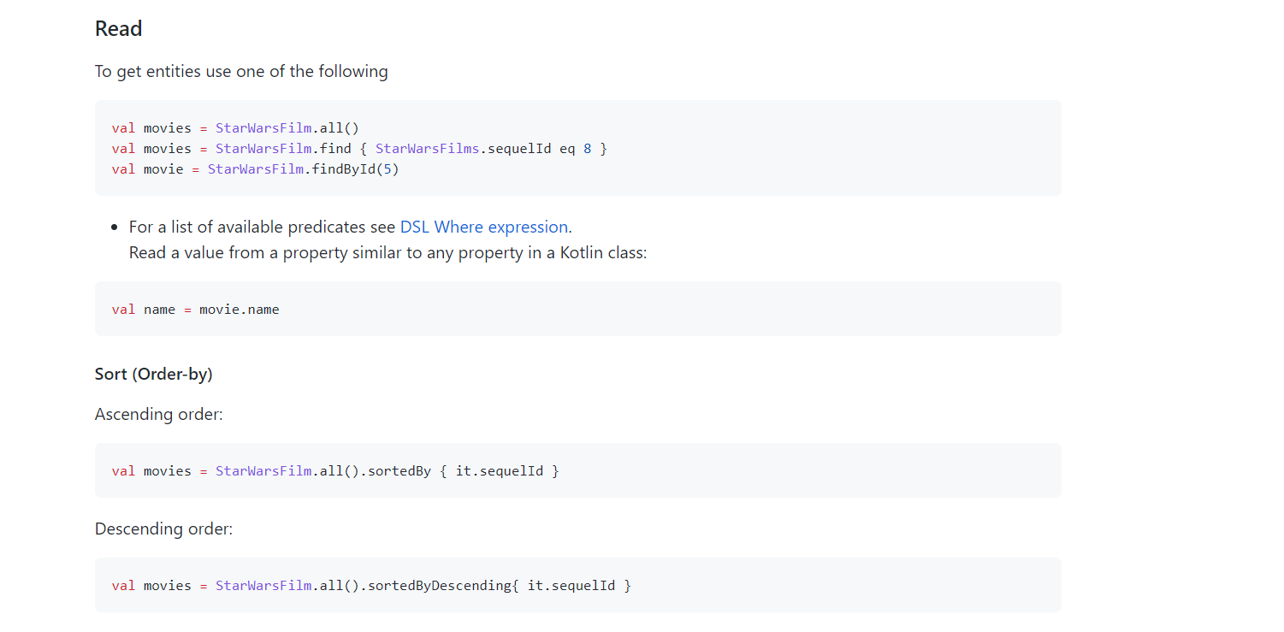Click the Sort (Order-by) subheading
Screen dimensions: 1284x632
[154, 374]
